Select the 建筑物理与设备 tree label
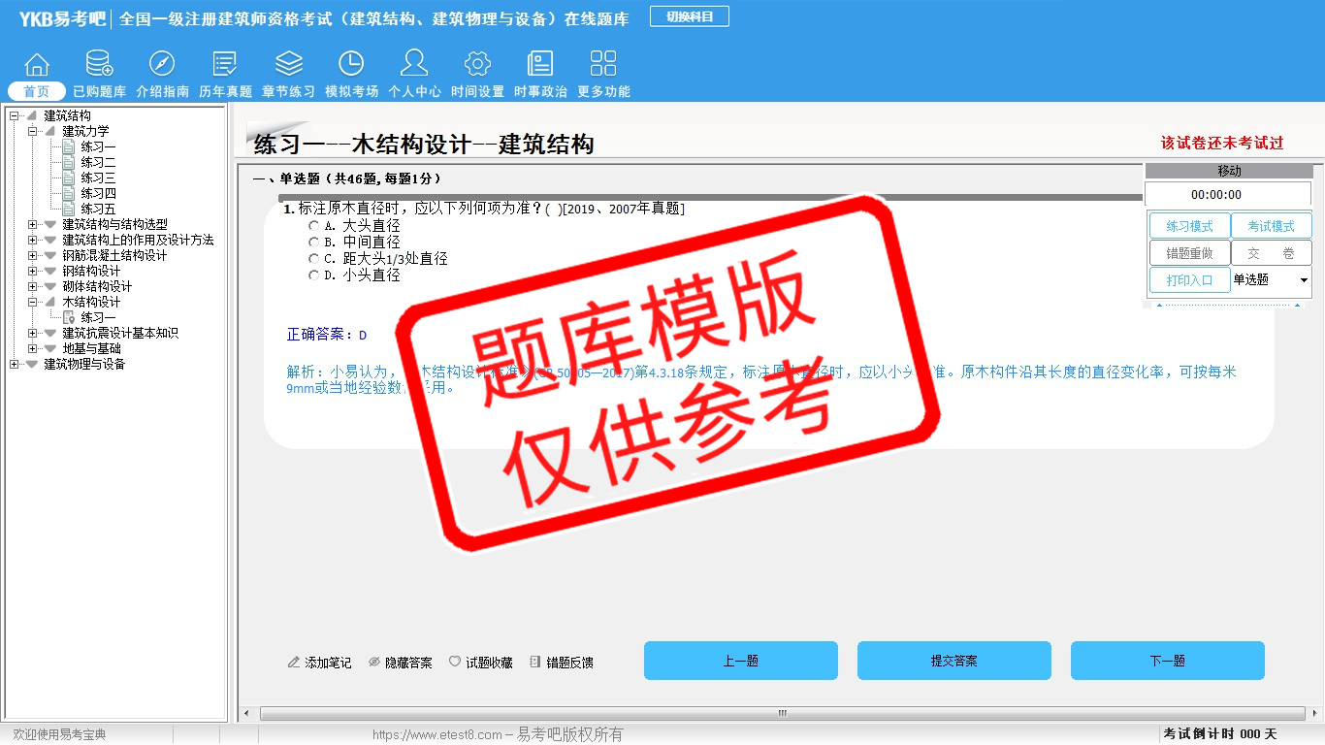Screen dimensions: 1325x745 pyautogui.click(x=84, y=364)
